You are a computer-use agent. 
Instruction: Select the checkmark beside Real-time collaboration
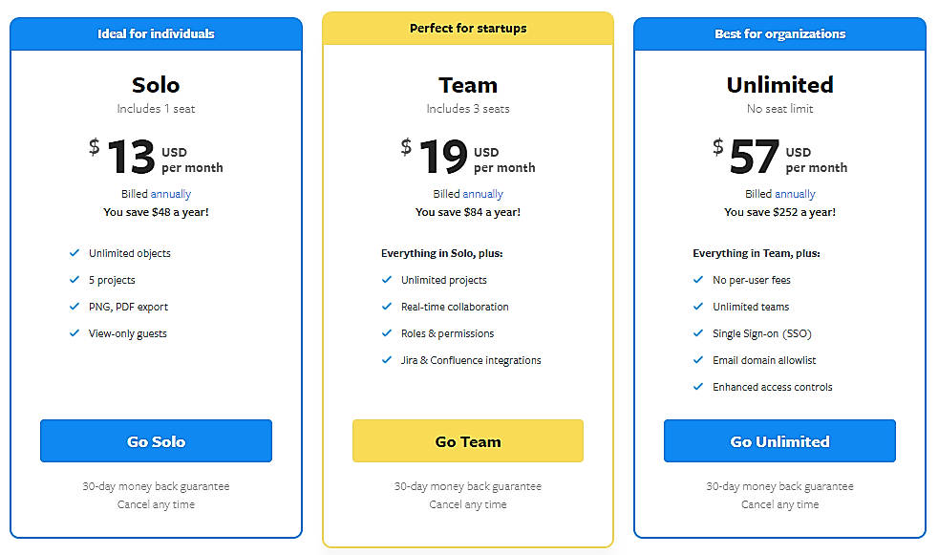(387, 307)
